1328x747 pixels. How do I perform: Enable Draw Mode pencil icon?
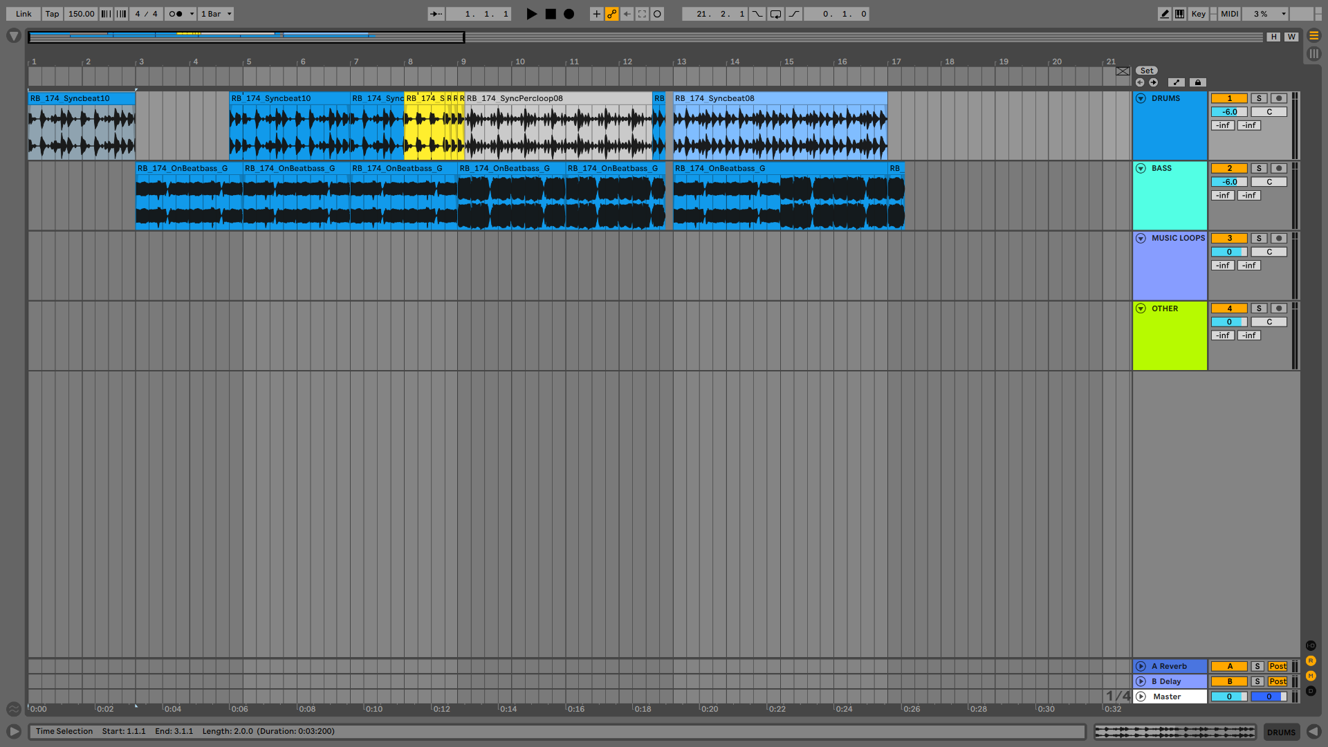point(1164,14)
